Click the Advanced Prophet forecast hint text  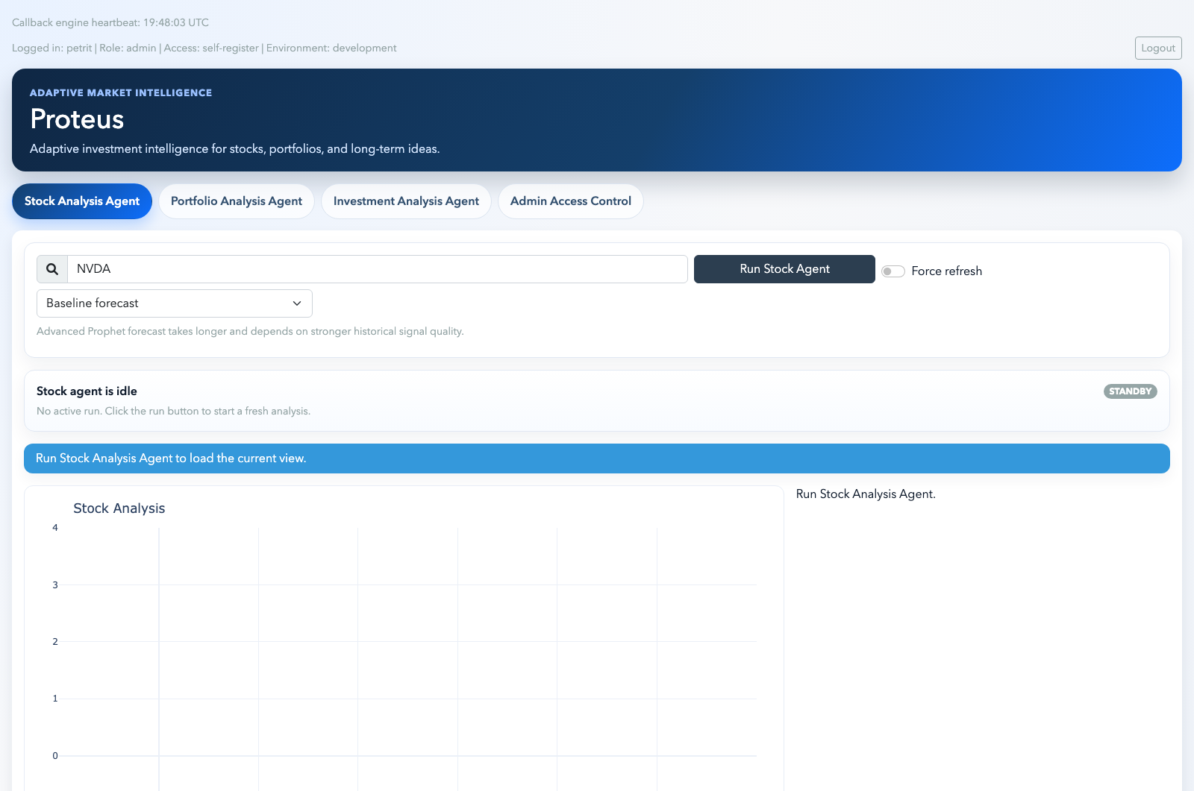tap(250, 331)
